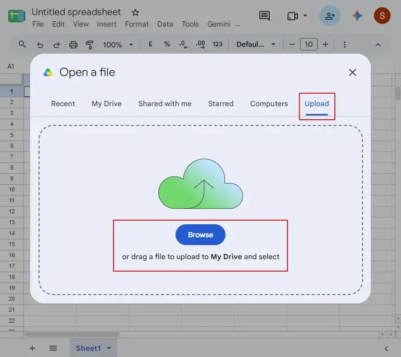Decrease decimal places

pyautogui.click(x=184, y=44)
